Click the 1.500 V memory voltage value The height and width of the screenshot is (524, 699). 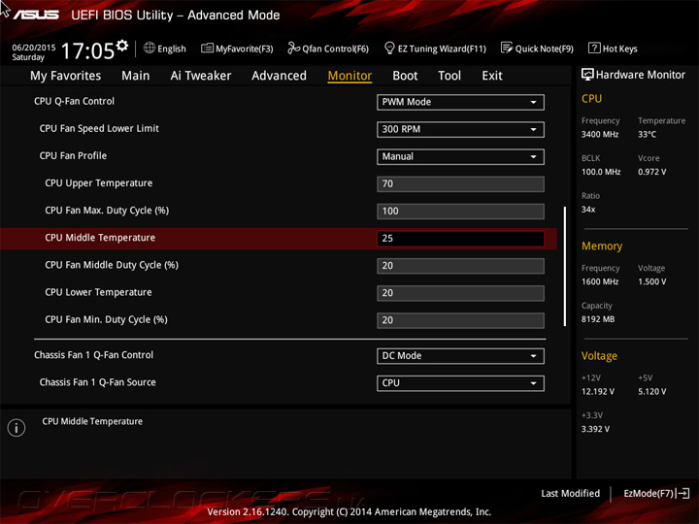(x=651, y=281)
